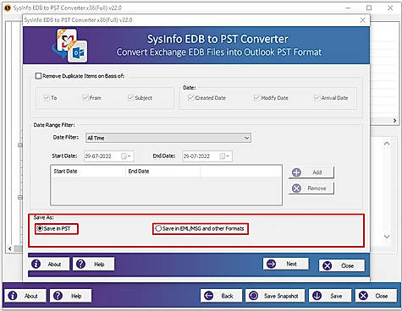
Task: Toggle the Modify Date checkbox
Action: tap(256, 98)
